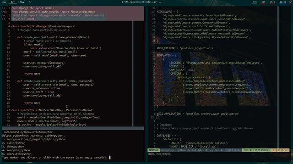Click the vertical scrollbar of the settings pane
293x164 pixels.
[278, 77]
